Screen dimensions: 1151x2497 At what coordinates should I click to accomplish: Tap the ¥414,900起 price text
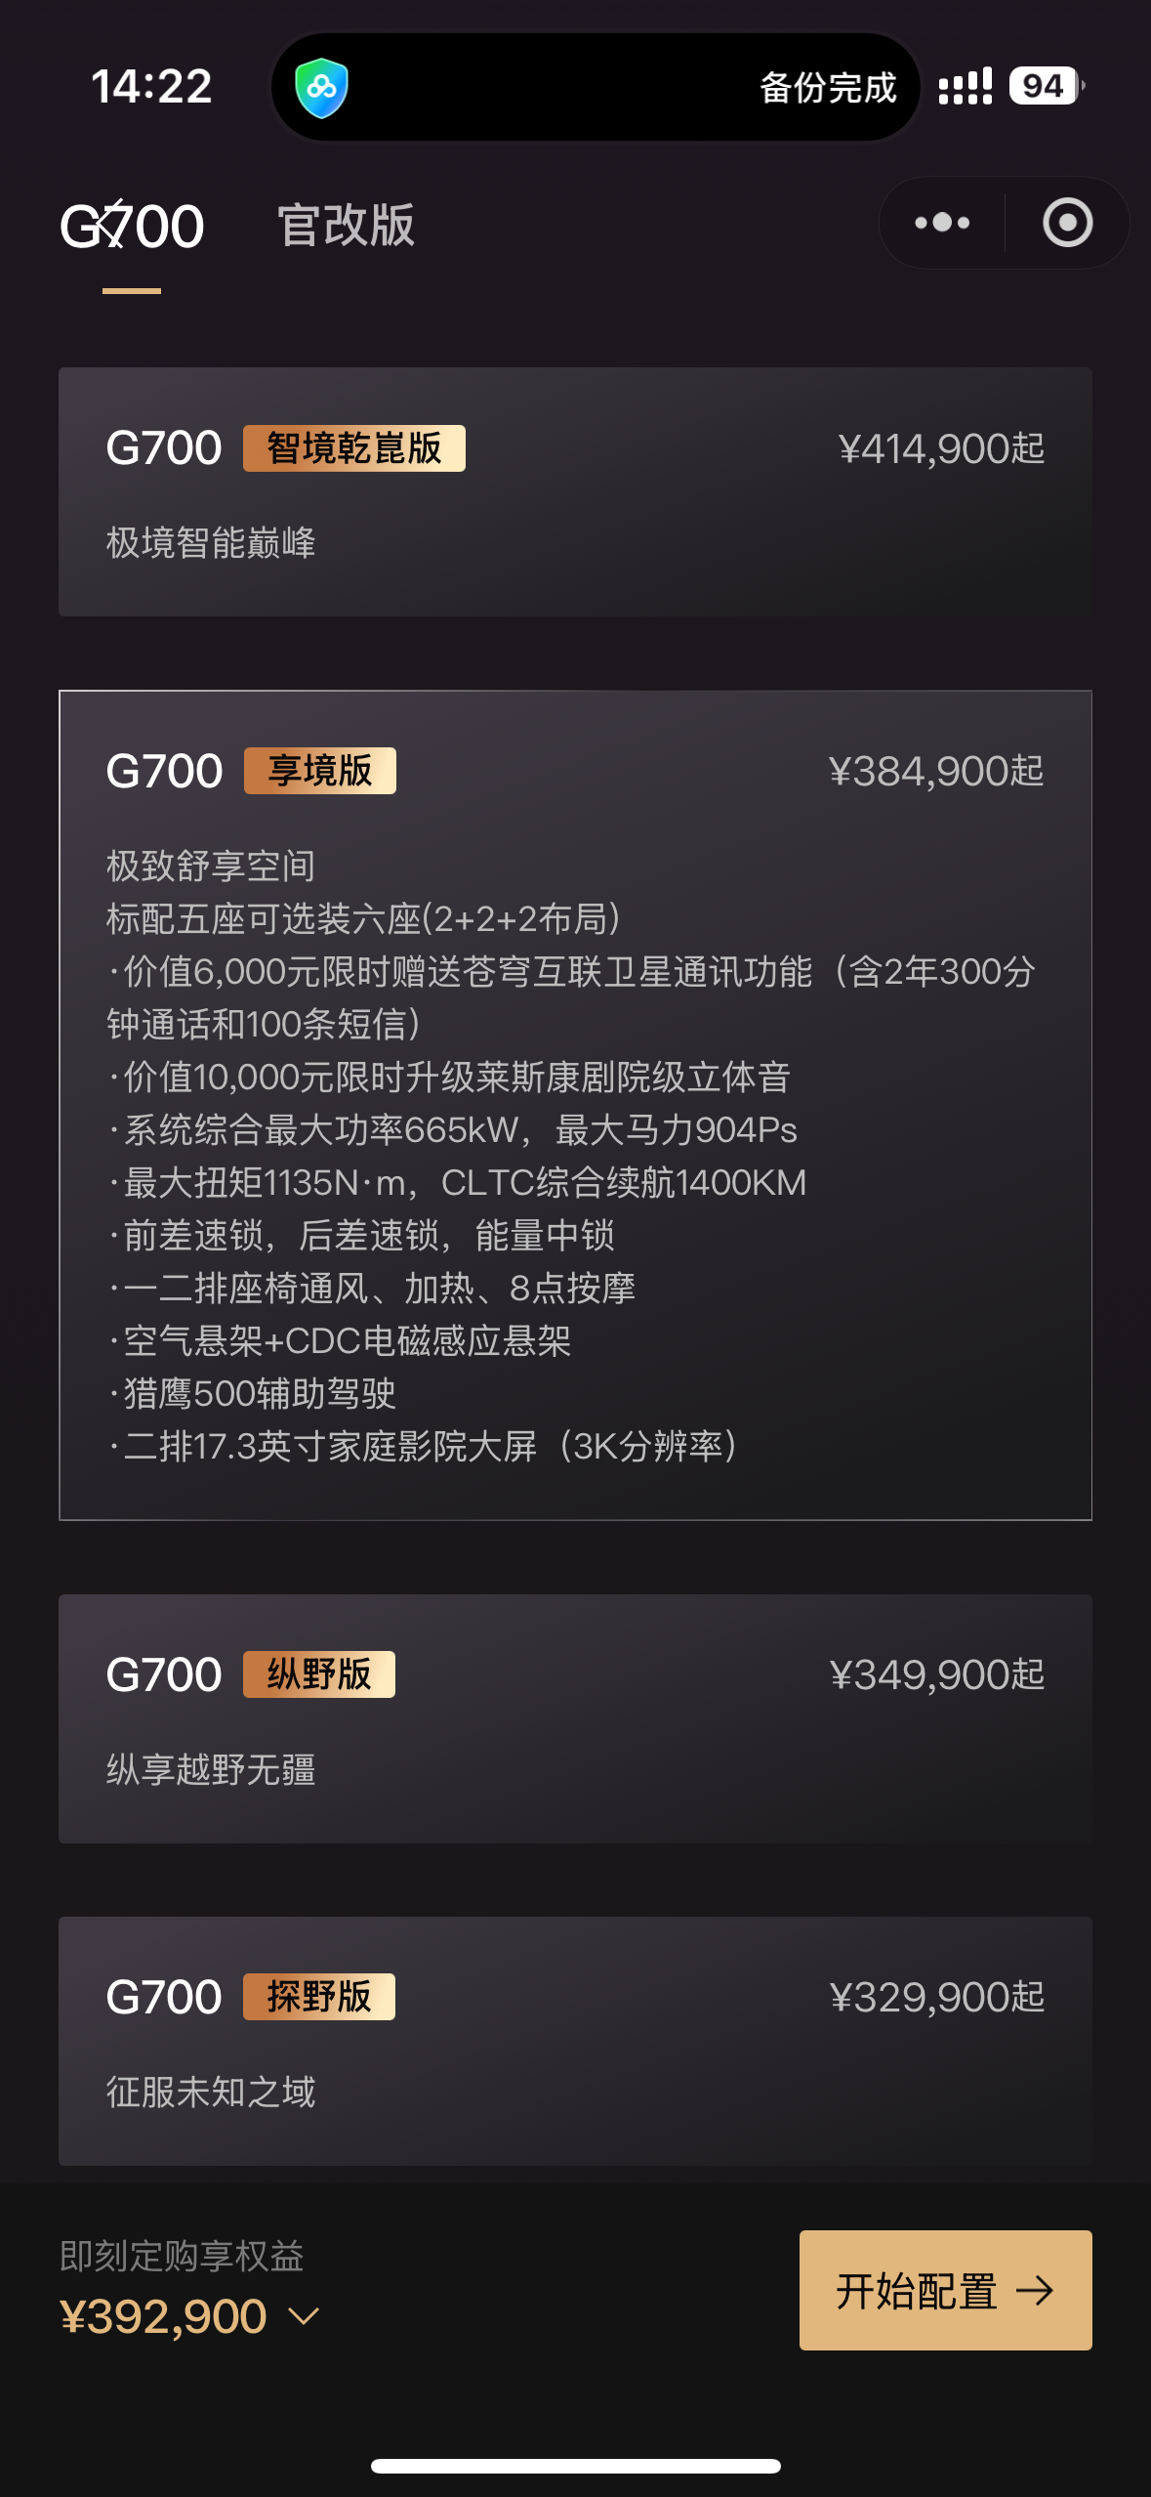coord(941,449)
